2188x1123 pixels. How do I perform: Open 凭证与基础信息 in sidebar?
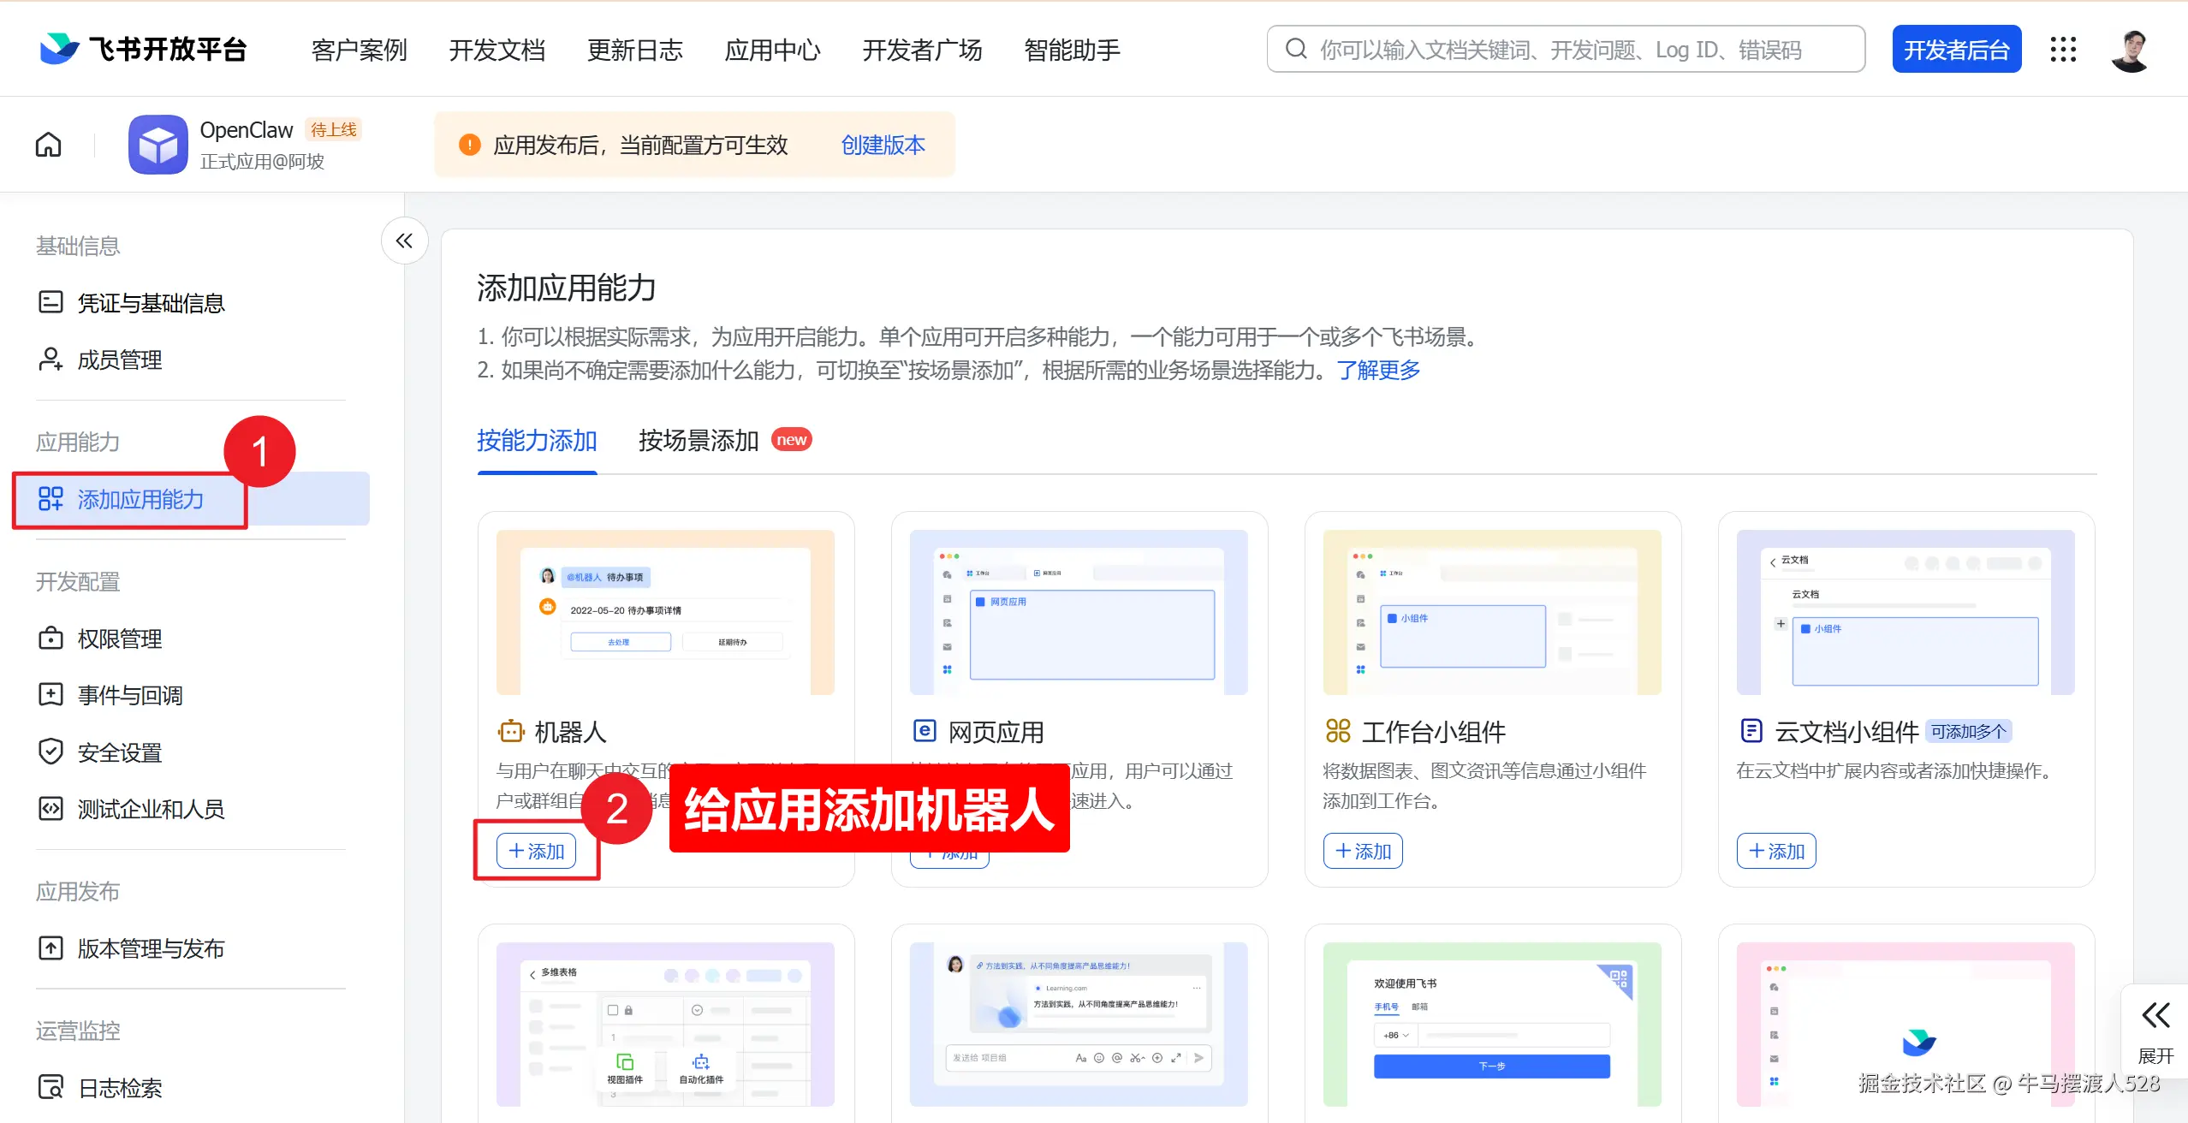click(x=151, y=303)
